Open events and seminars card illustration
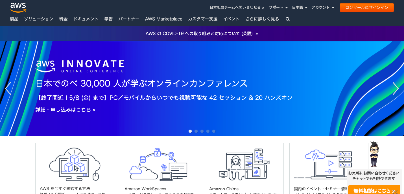This screenshot has height=194, width=404. [x=323, y=164]
